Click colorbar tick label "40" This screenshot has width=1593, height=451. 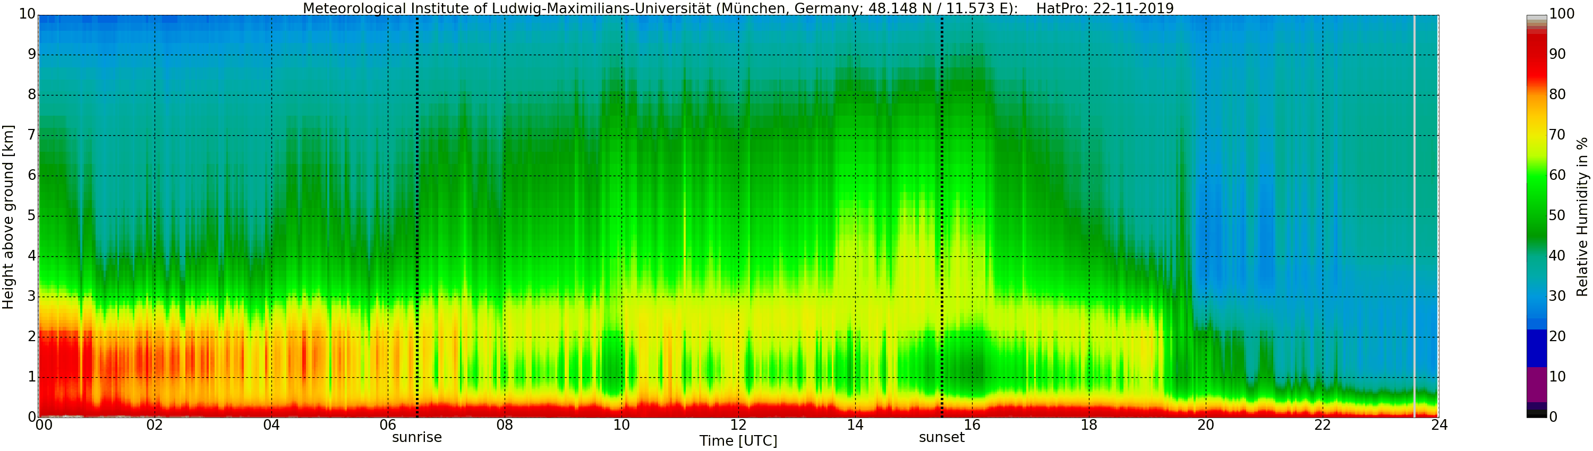click(1557, 256)
